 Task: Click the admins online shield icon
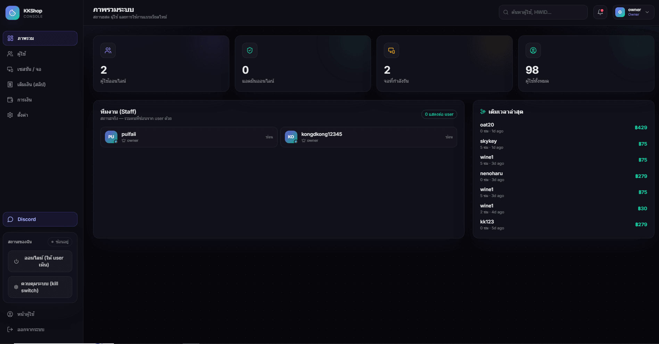click(250, 50)
